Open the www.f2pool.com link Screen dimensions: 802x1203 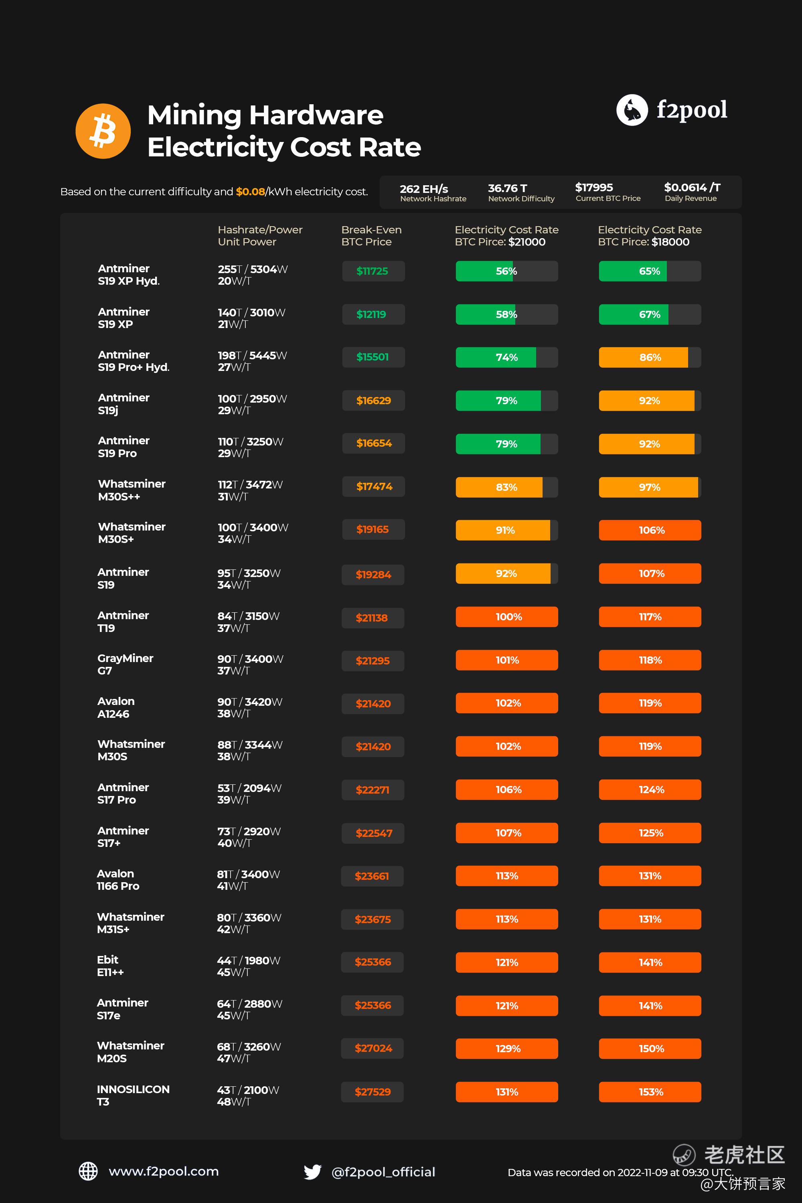point(163,1171)
